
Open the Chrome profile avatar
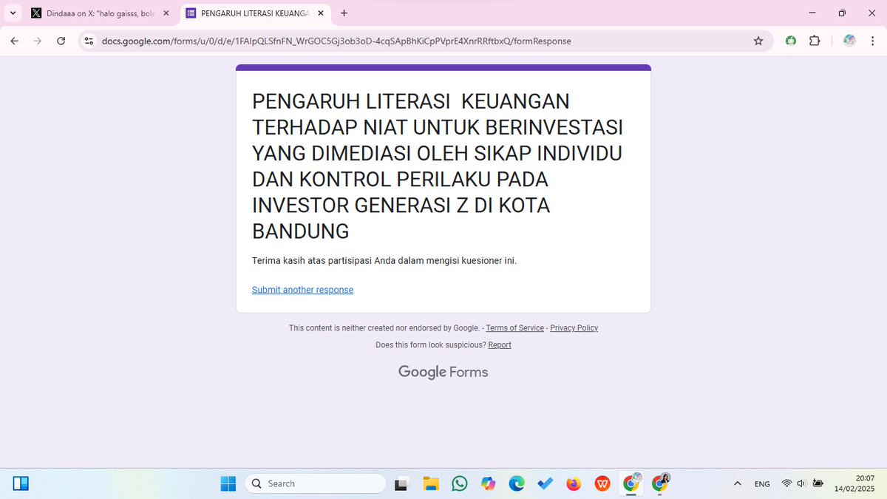(849, 41)
